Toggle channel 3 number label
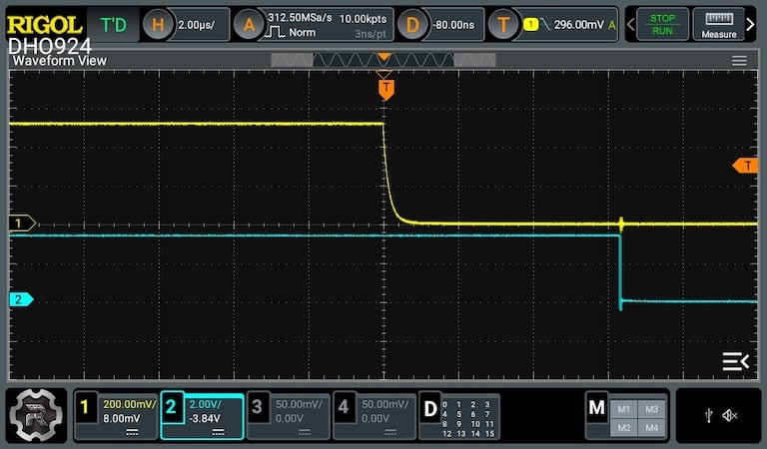The height and width of the screenshot is (449, 767). coord(257,407)
